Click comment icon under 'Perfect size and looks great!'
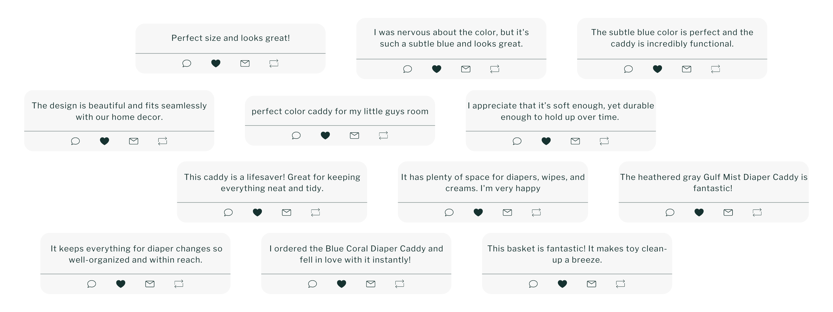Screen dimensions: 833x312 tap(187, 63)
